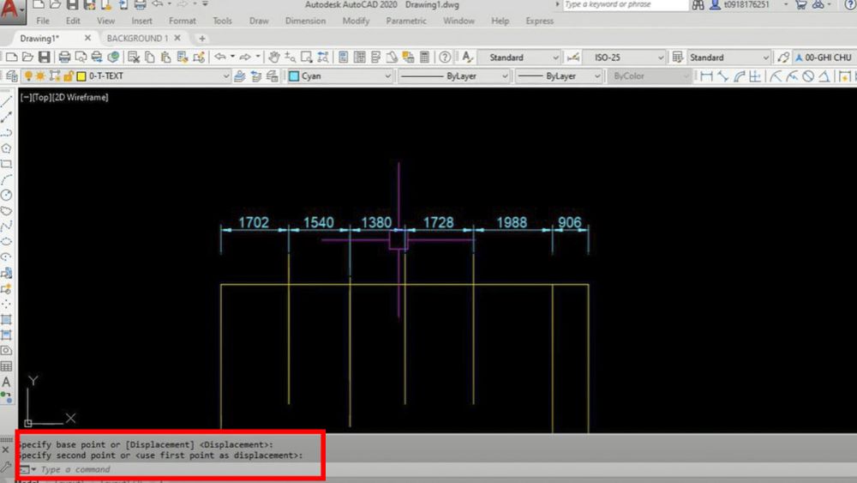This screenshot has height=483, width=857.
Task: Select the Multiline Text tool in Draw toolbar
Action: click(7, 382)
